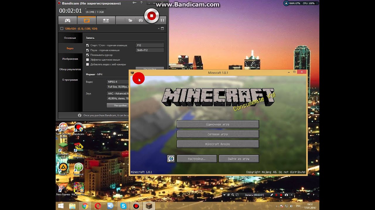Image resolution: width=375 pixels, height=210 pixels.
Task: Open dropdown arrow on recording mini-bar
Action: pyautogui.click(x=224, y=195)
